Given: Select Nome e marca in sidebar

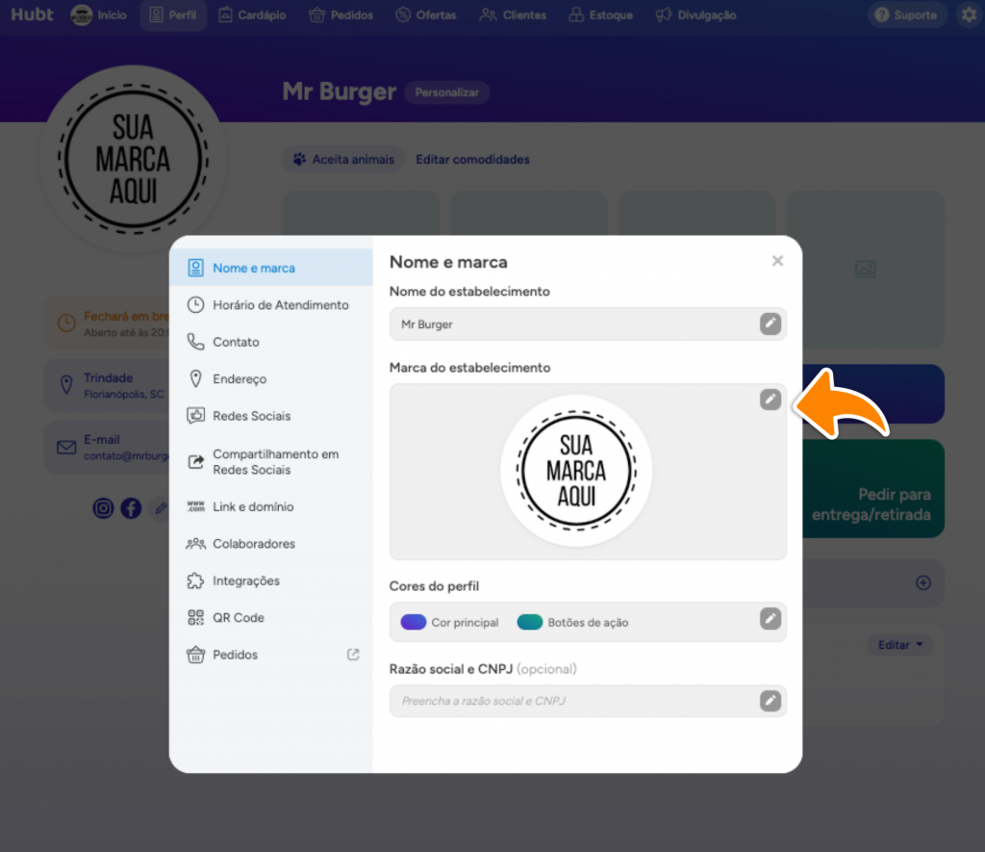Looking at the screenshot, I should pos(270,268).
